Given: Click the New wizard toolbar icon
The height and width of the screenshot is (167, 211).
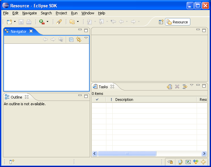Looking at the screenshot, I should pos(10,22).
